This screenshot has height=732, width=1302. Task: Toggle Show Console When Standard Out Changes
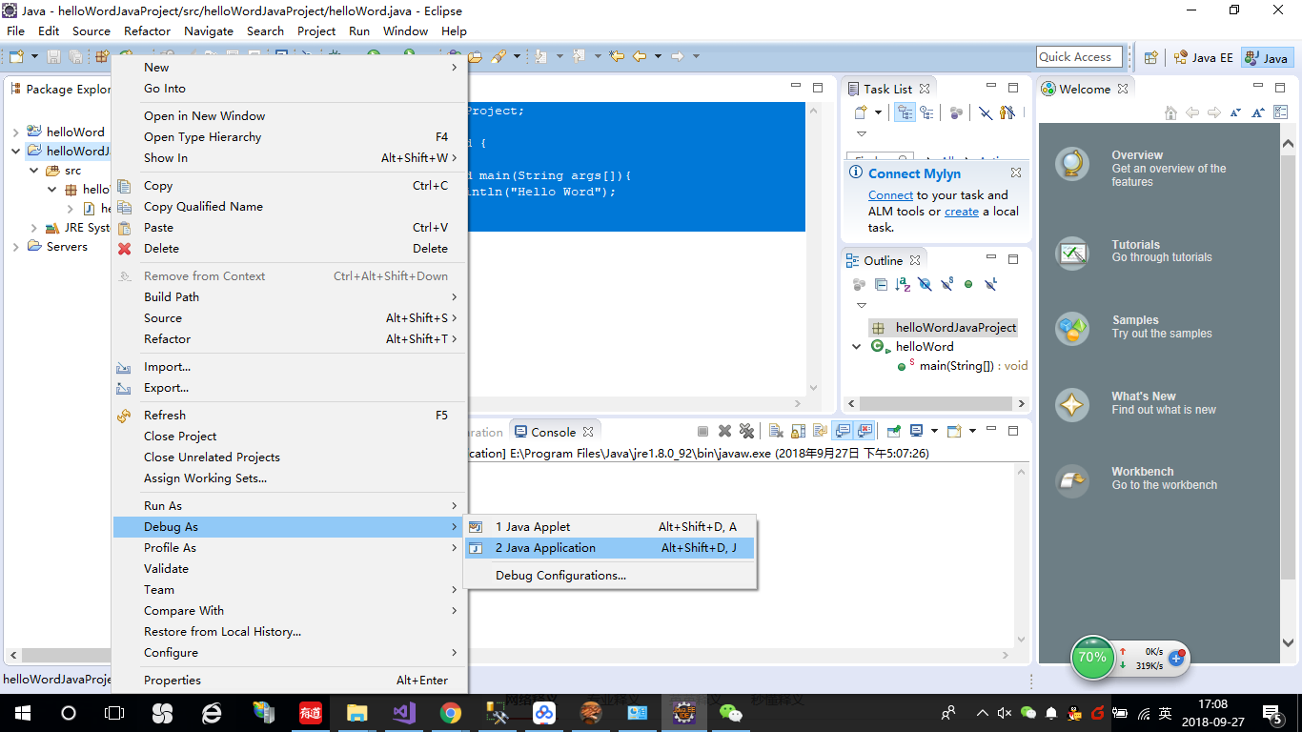tap(843, 431)
